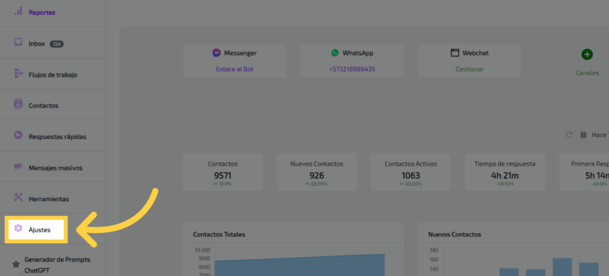Screen dimensions: 609x276
Task: Click the green plus Canales icon
Action: [586, 55]
